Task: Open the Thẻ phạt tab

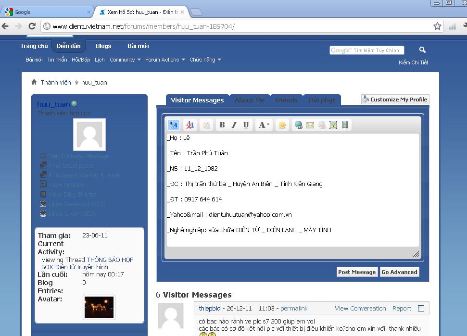Action: [321, 100]
